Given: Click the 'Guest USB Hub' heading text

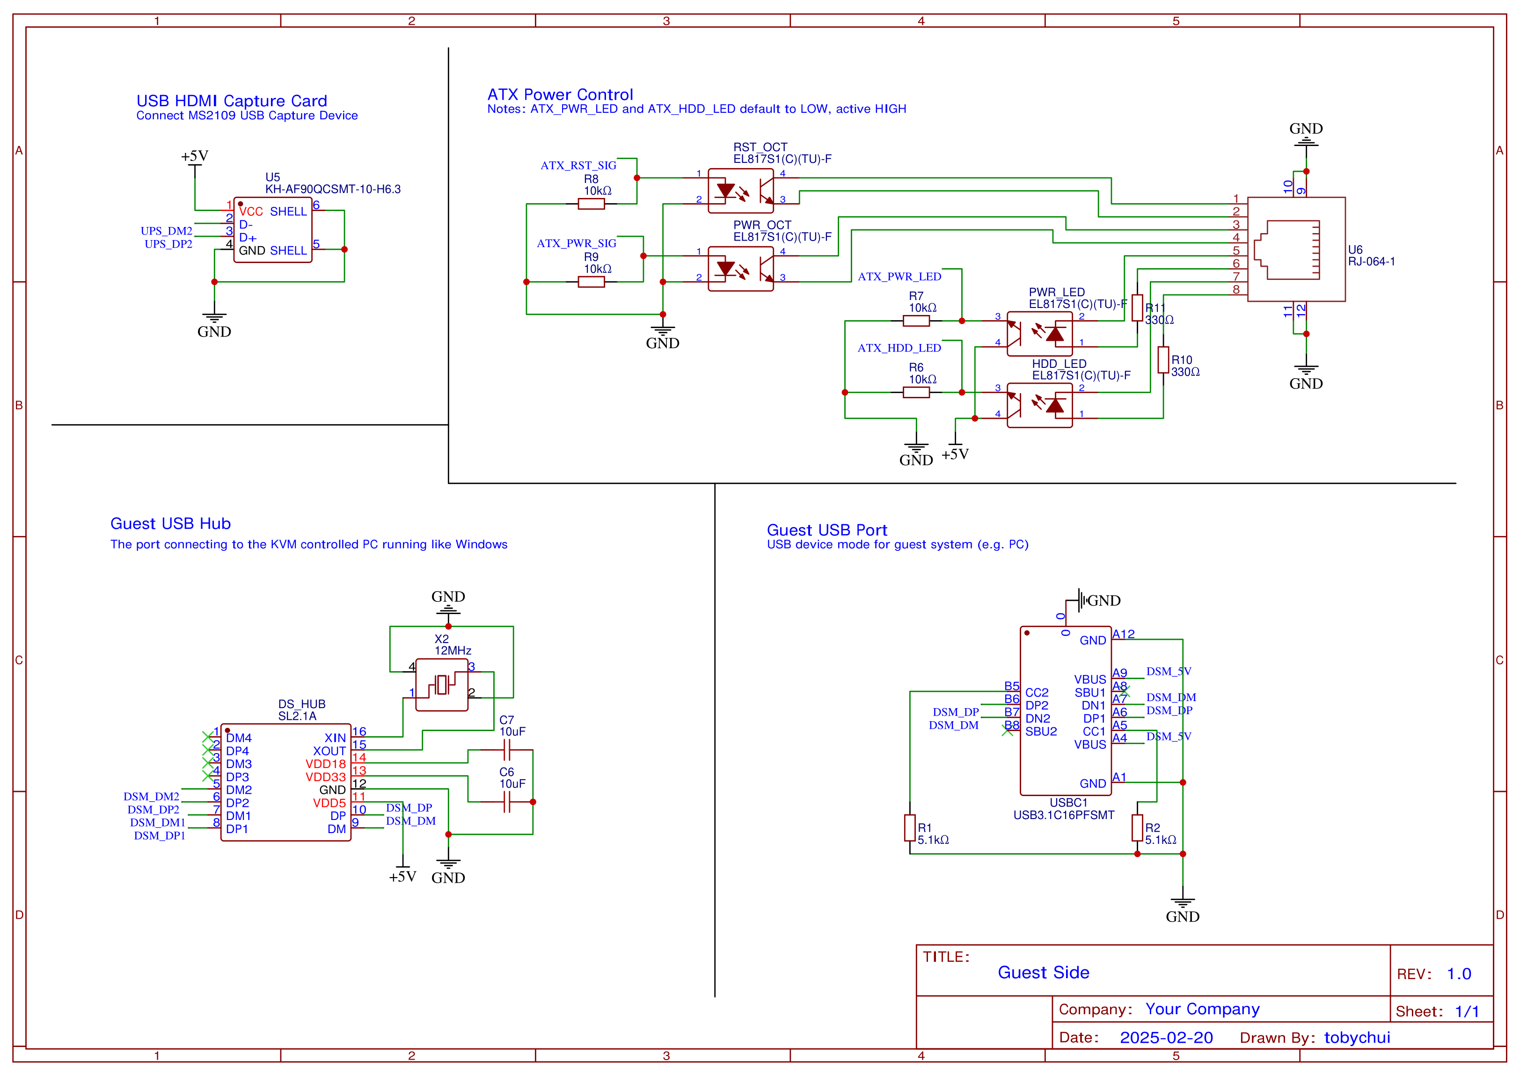Looking at the screenshot, I should tap(170, 523).
